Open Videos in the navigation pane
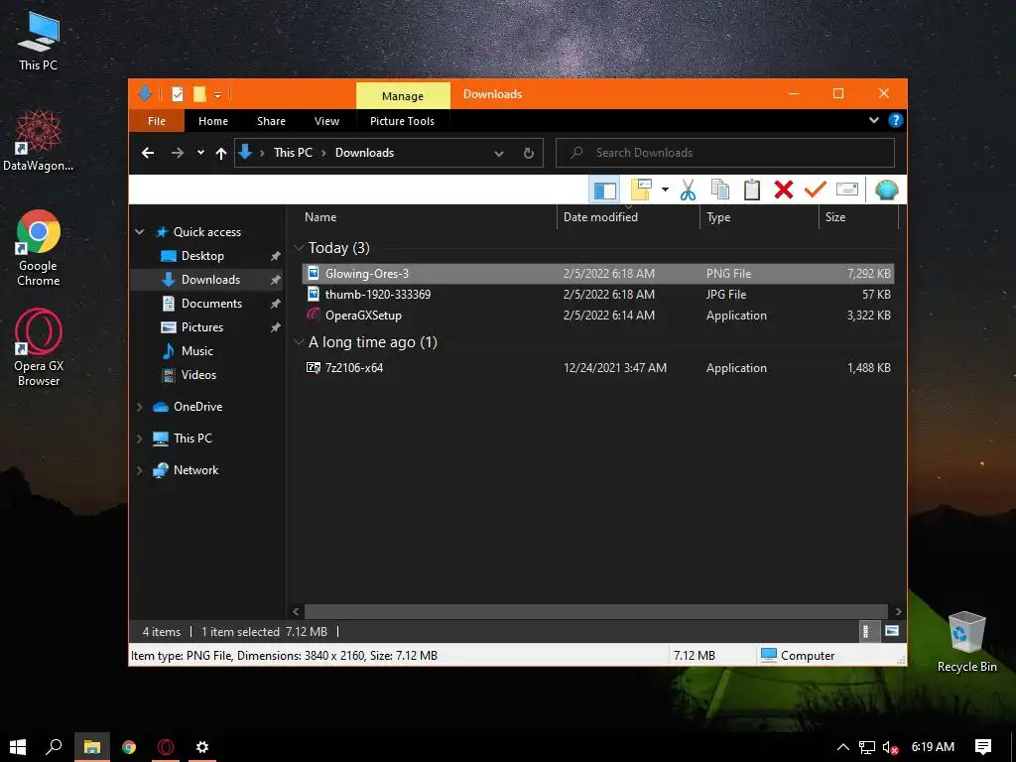1016x762 pixels. click(x=198, y=375)
